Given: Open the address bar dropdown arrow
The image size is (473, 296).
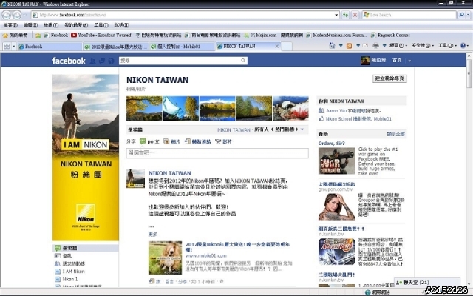Looking at the screenshot, I should (x=336, y=15).
